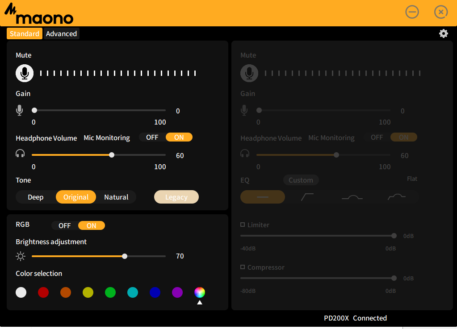
Task: Choose the cyan color swatch
Action: click(133, 292)
